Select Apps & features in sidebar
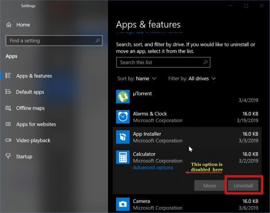270x213 pixels. pyautogui.click(x=34, y=76)
